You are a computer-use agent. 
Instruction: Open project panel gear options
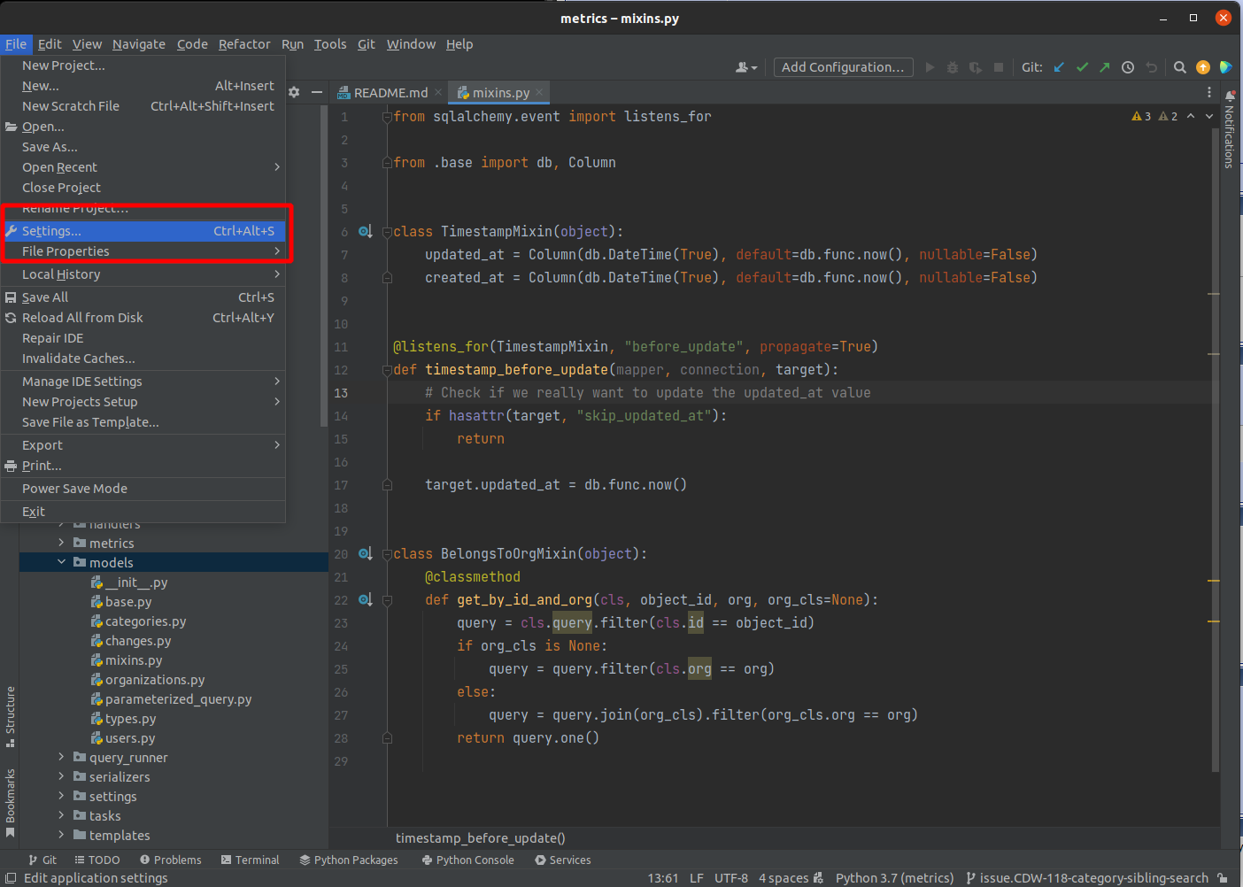point(294,92)
